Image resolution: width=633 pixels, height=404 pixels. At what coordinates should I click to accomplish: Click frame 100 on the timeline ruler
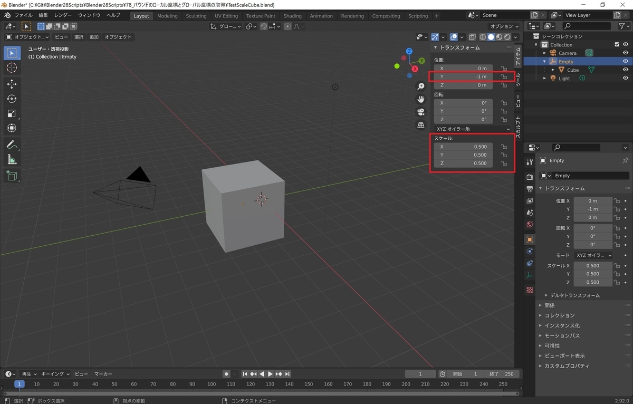click(x=212, y=384)
